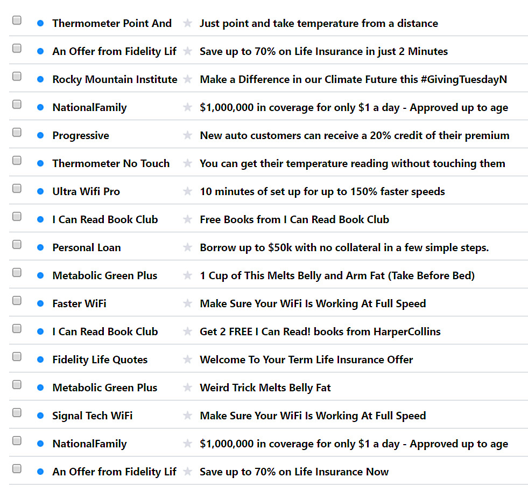Open sender 'Rocky Mountain Institute'

pyautogui.click(x=115, y=79)
